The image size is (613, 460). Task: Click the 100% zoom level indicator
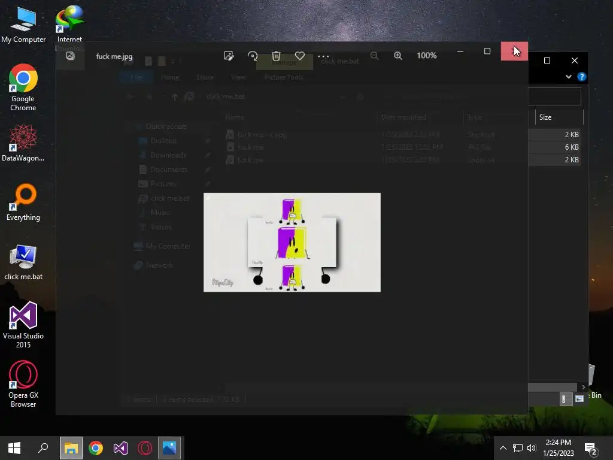pos(426,56)
